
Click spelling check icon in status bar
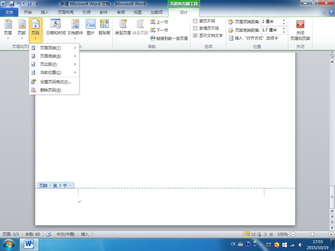pyautogui.click(x=48, y=234)
